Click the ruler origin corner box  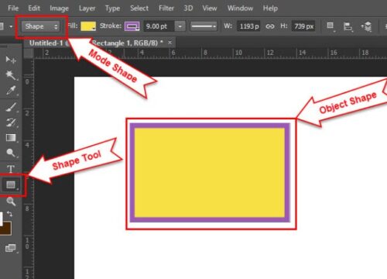[x=29, y=53]
